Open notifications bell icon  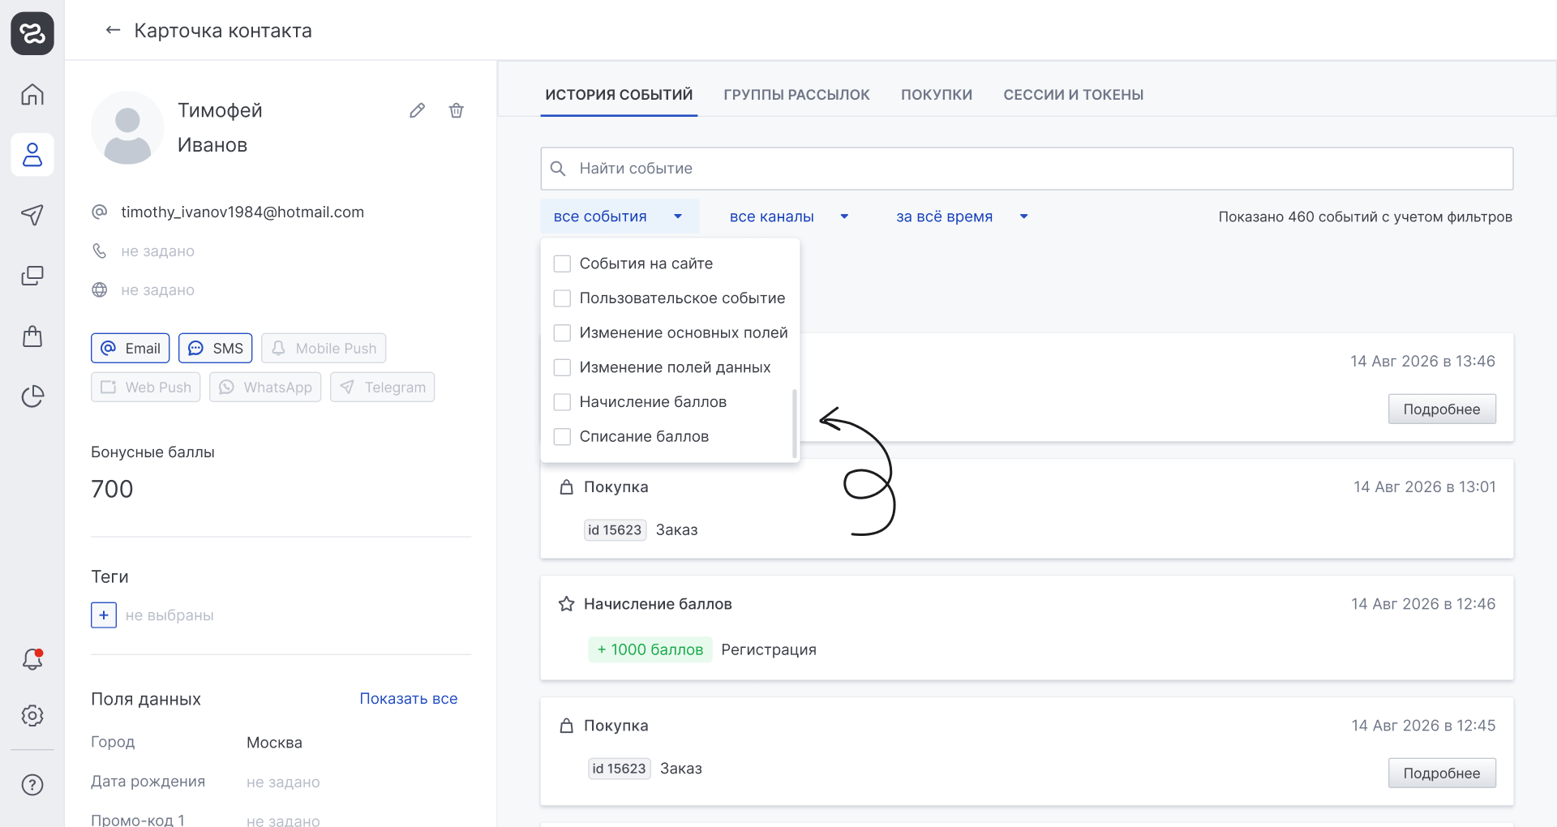point(32,659)
